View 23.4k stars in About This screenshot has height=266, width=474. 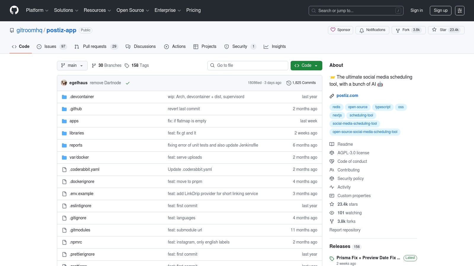[x=344, y=204]
